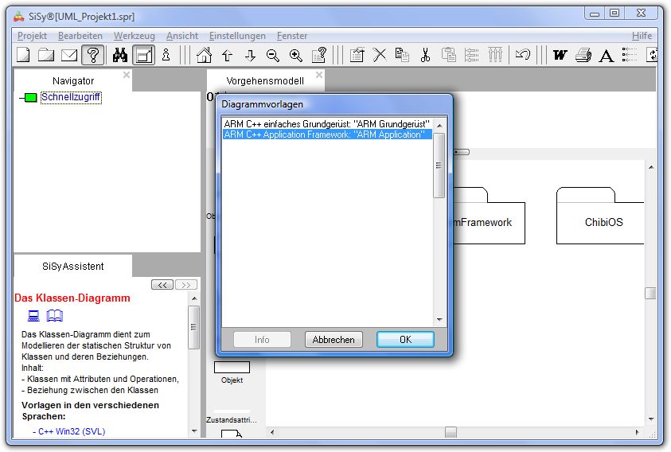Image resolution: width=671 pixels, height=452 pixels.
Task: Click the printer toolbar icon
Action: [583, 55]
